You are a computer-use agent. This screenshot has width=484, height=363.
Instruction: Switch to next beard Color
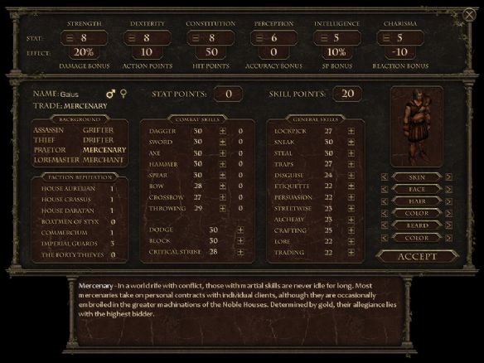point(449,238)
